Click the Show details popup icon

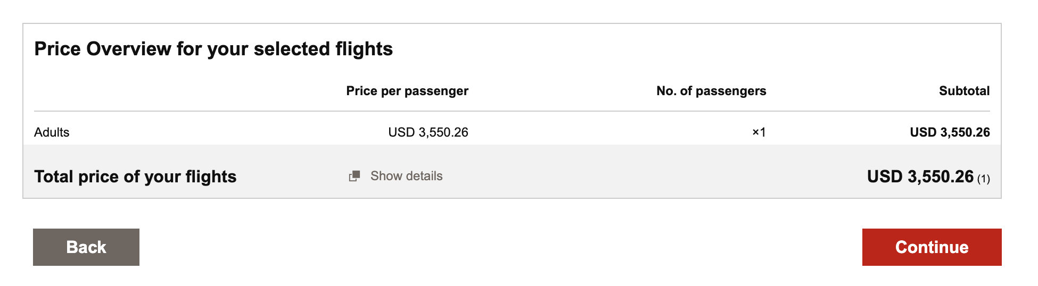tap(355, 176)
